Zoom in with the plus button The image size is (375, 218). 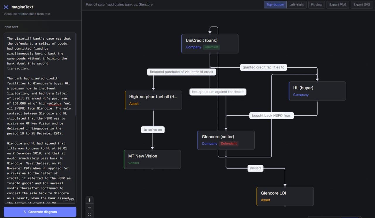[90, 200]
